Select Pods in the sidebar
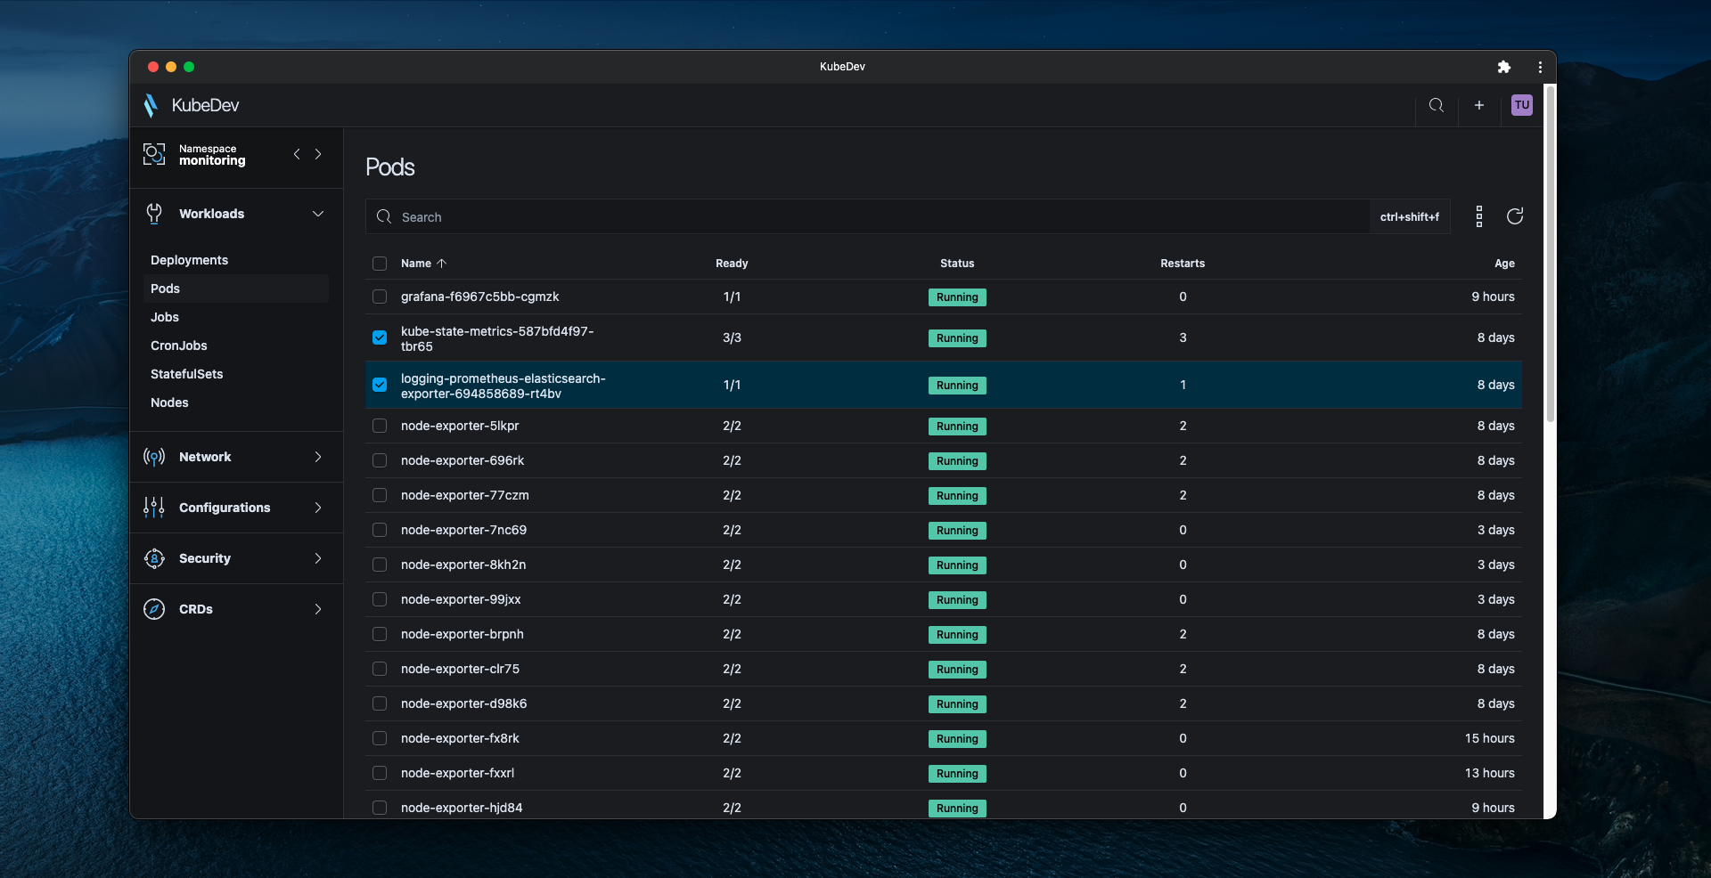The height and width of the screenshot is (878, 1711). click(236, 289)
